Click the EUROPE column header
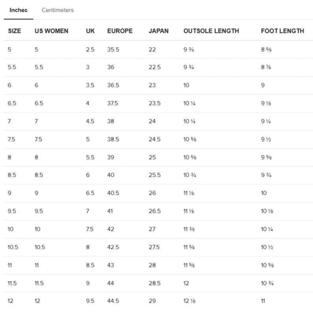The image size is (313, 313). 120,31
